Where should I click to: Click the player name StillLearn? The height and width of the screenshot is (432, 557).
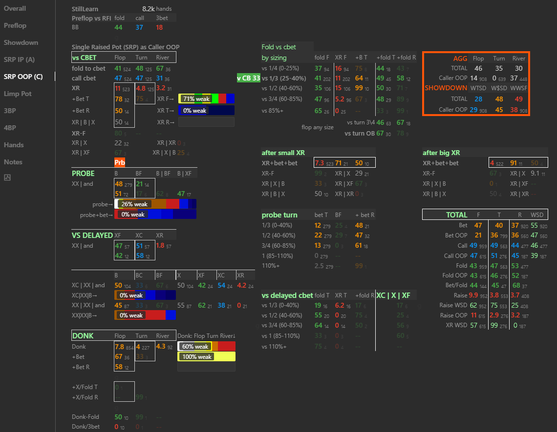(x=85, y=9)
